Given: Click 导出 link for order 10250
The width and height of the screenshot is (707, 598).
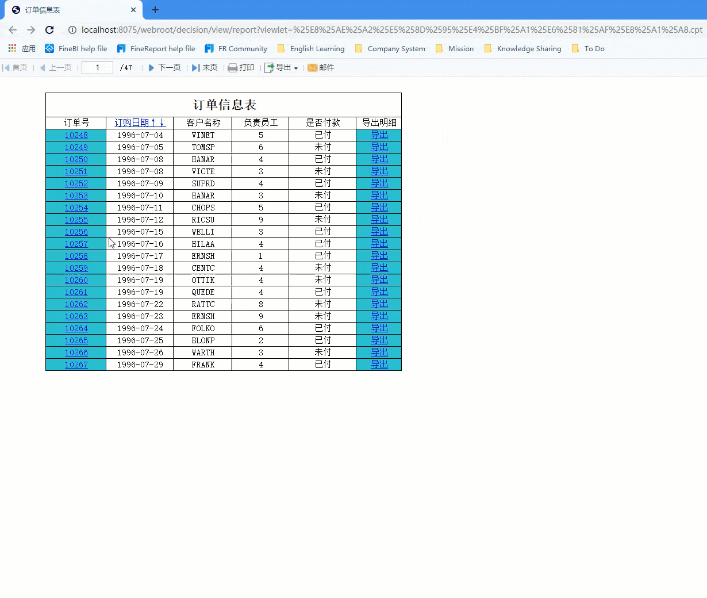Looking at the screenshot, I should click(x=379, y=159).
